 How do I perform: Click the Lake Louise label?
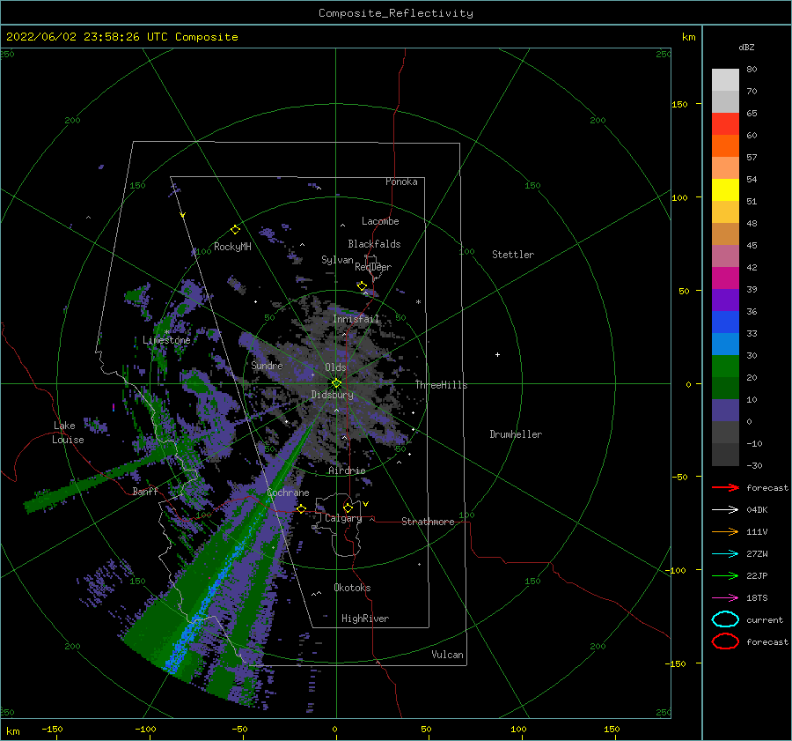[68, 433]
